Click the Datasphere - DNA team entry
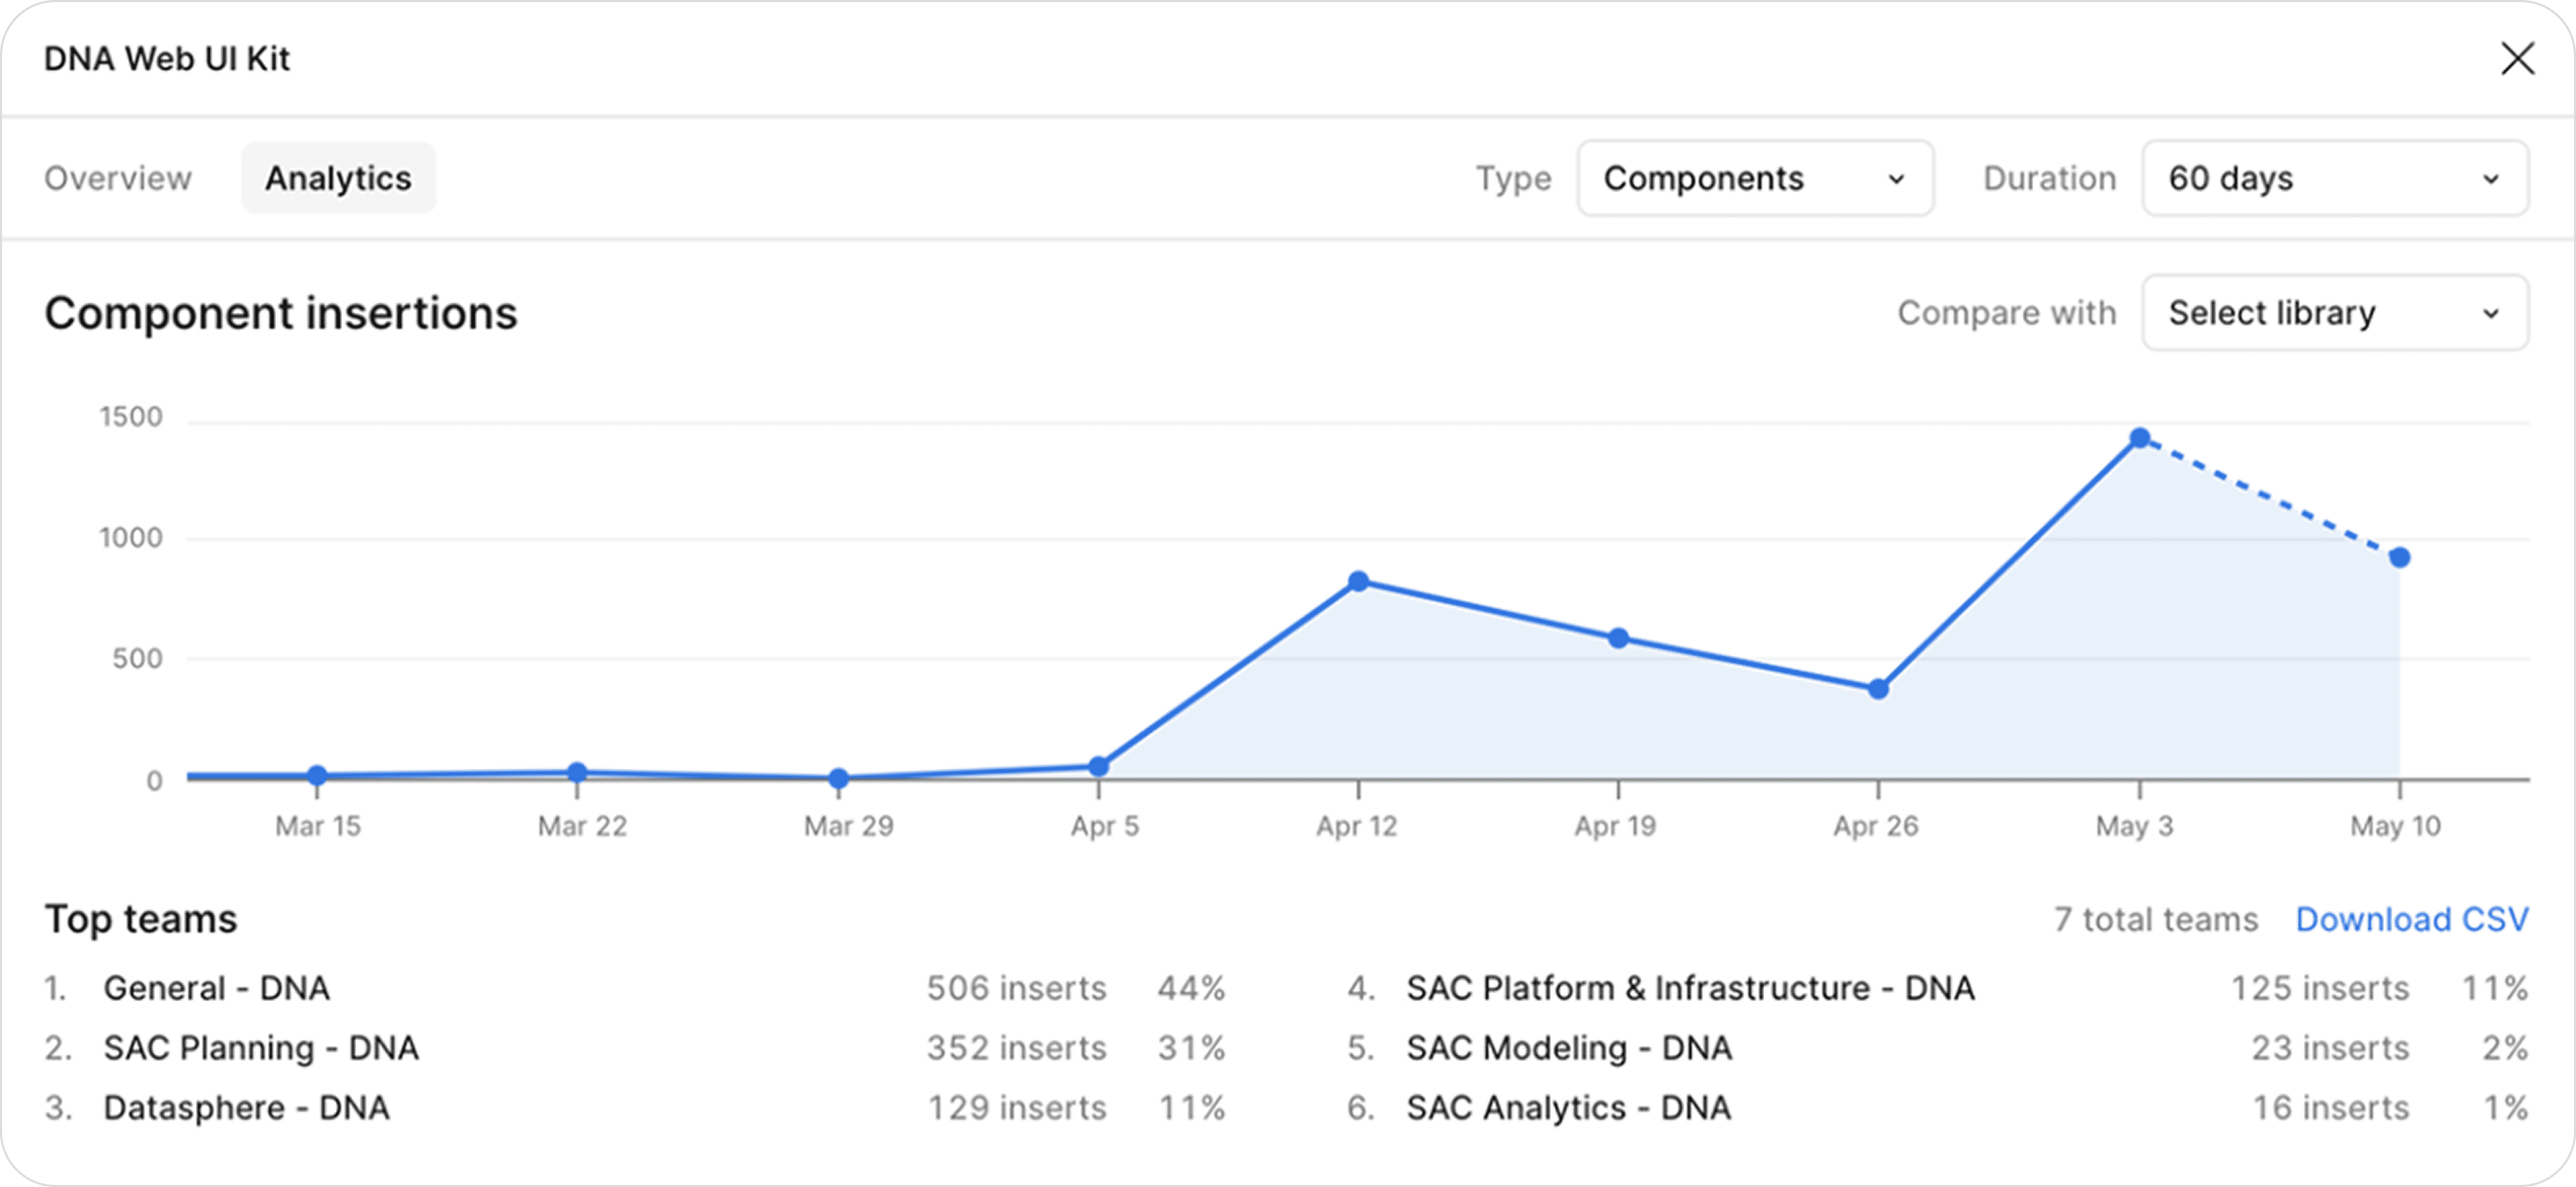This screenshot has width=2576, height=1187. tap(247, 1108)
